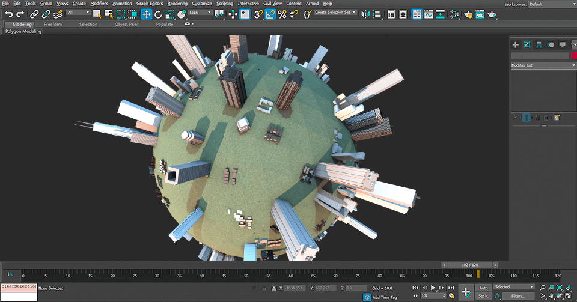Toggle the Selection Lock padlock
577x302 pixels.
point(264,288)
